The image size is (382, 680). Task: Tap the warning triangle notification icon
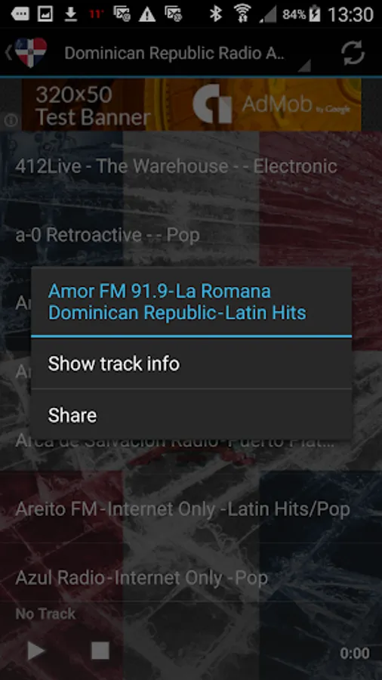tap(146, 15)
